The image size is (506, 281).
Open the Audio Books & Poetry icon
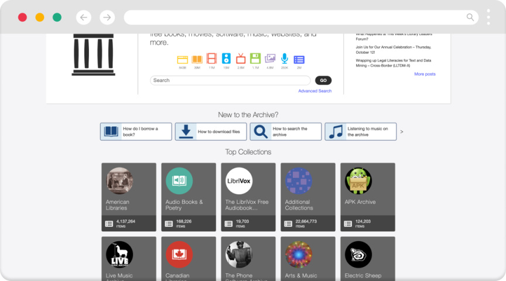coord(179,181)
